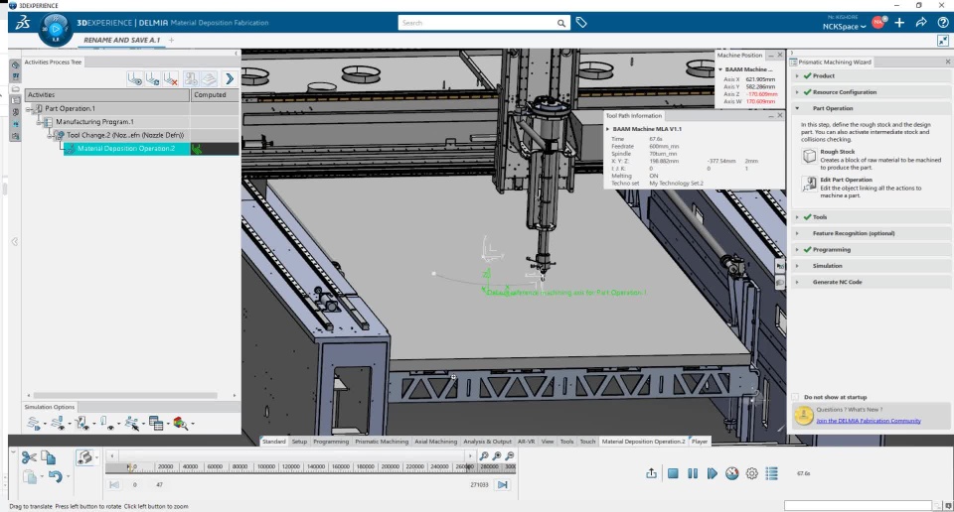Click the cut scissors icon
This screenshot has width=954, height=512.
(29, 457)
